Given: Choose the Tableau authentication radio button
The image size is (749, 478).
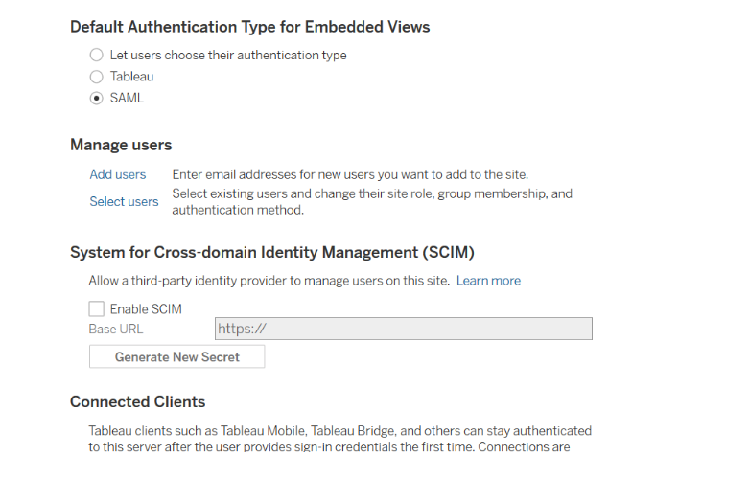Looking at the screenshot, I should click(96, 77).
